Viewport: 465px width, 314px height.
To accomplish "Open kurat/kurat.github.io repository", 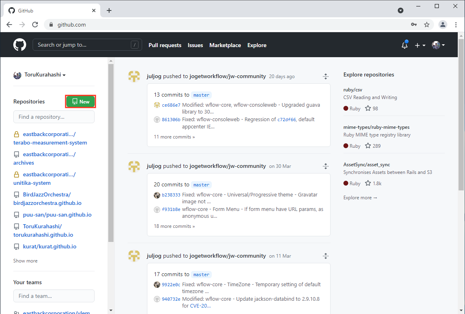I will tap(50, 246).
